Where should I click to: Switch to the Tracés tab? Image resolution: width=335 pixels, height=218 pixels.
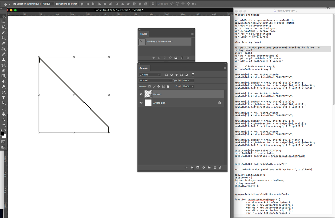144,34
